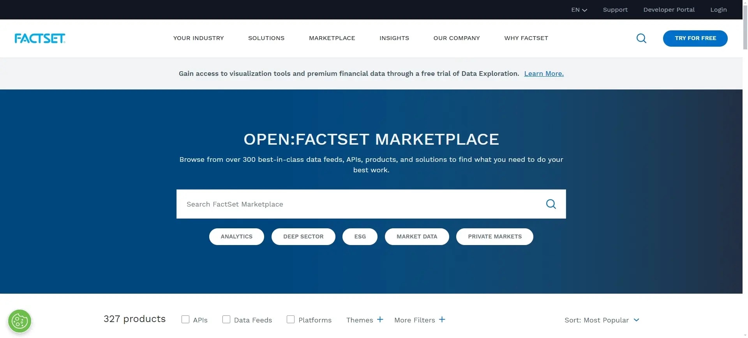Click the 327 products count text

click(134, 319)
